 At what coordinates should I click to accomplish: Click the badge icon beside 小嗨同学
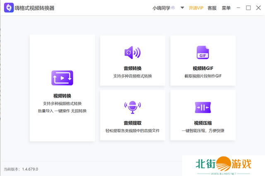coord(173,8)
